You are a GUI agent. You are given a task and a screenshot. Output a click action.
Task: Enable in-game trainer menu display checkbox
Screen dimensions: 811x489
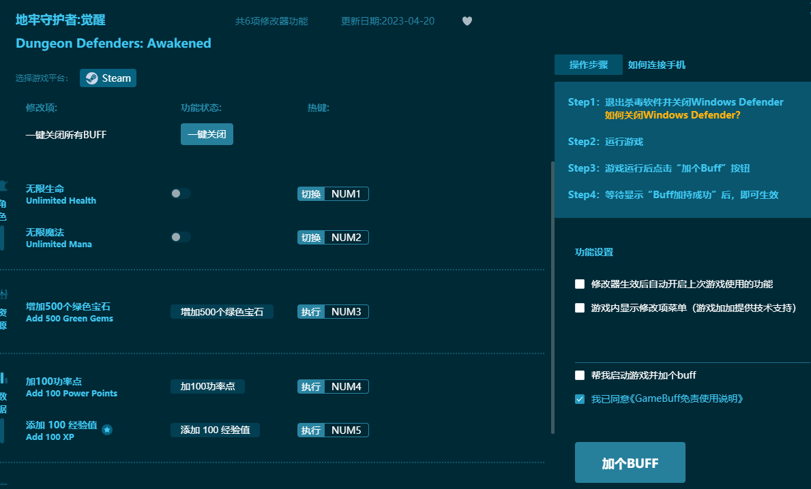pyautogui.click(x=580, y=308)
